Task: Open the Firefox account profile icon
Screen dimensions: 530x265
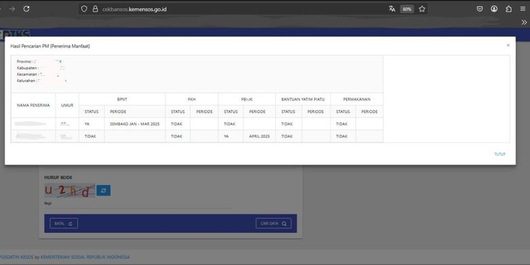Action: coord(494,9)
